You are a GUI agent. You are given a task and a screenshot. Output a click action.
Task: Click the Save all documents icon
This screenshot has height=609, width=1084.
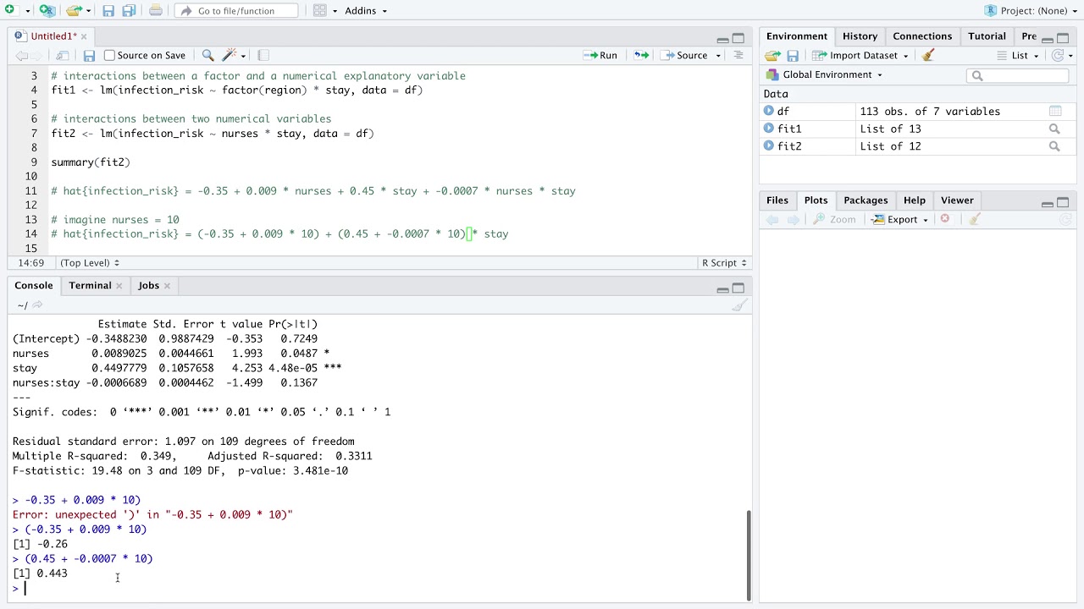point(129,11)
